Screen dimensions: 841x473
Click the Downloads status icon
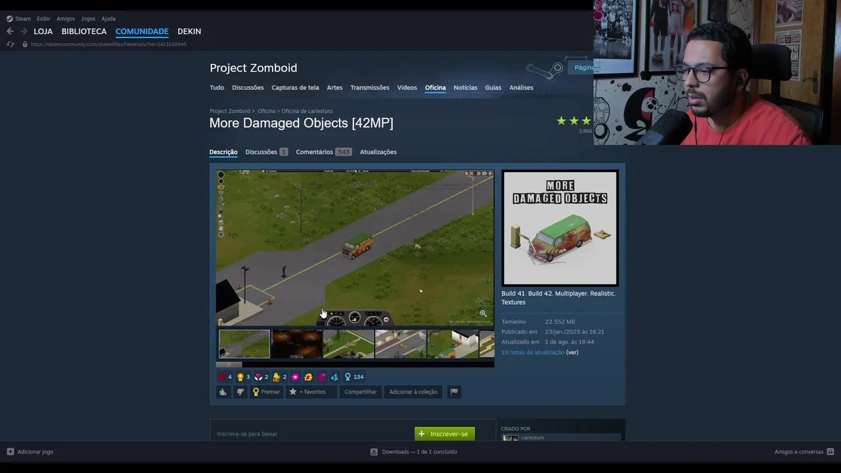pos(374,452)
